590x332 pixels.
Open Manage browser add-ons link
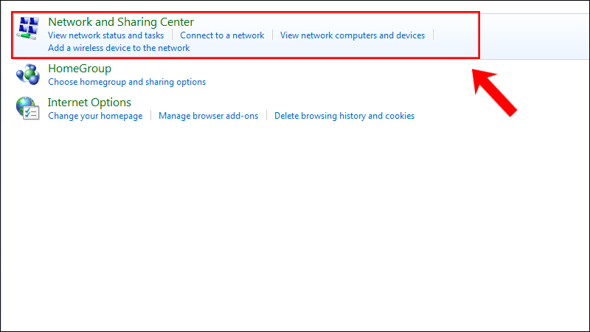209,116
